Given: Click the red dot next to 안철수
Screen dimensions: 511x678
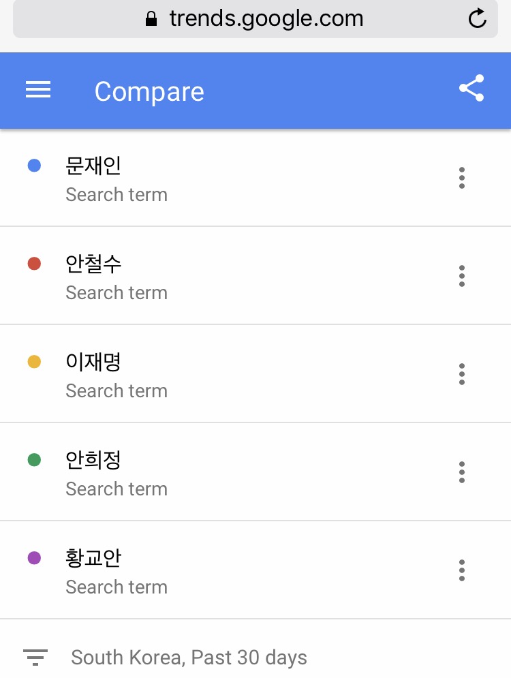Looking at the screenshot, I should tap(34, 264).
